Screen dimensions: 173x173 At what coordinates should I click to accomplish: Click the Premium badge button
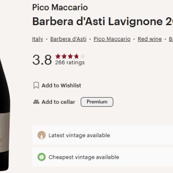[x=97, y=102]
